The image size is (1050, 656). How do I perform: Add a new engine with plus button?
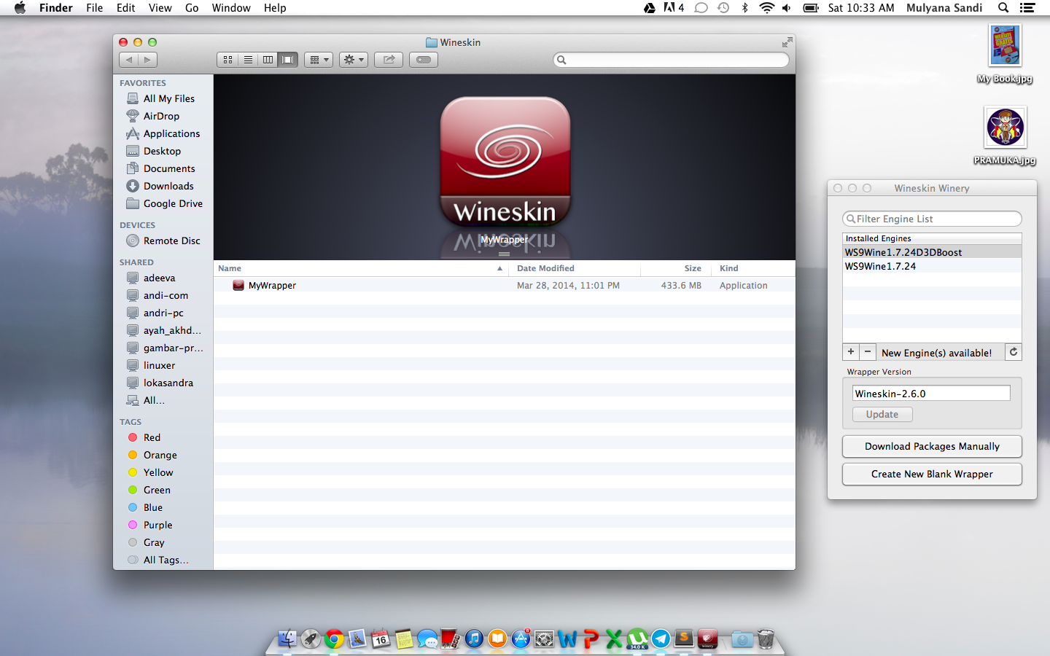(851, 352)
